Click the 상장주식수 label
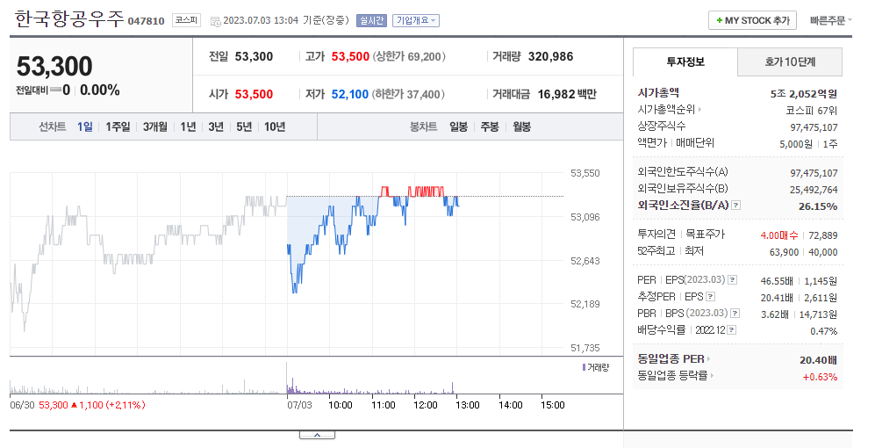 pos(662,126)
